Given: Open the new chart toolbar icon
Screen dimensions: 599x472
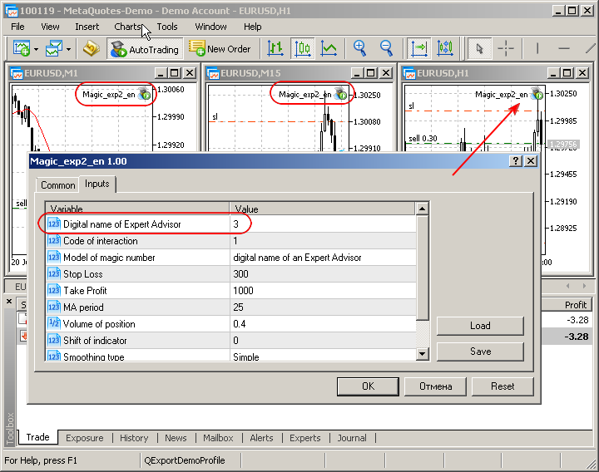Looking at the screenshot, I should (22, 49).
